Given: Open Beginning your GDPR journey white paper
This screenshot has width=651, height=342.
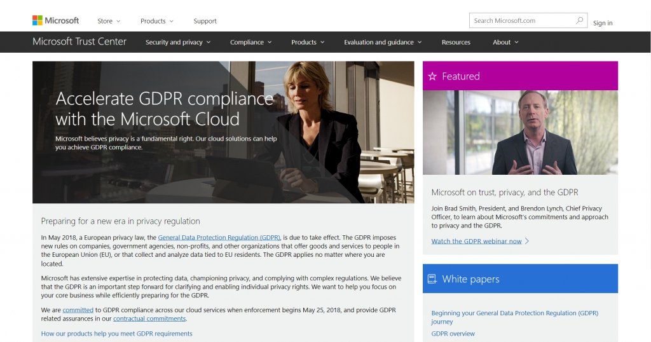Looking at the screenshot, I should [x=515, y=317].
